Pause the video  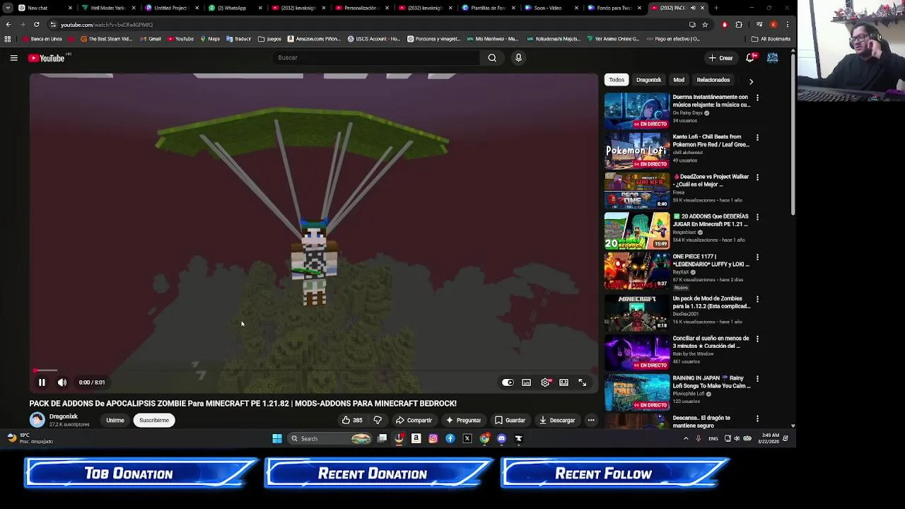click(42, 382)
